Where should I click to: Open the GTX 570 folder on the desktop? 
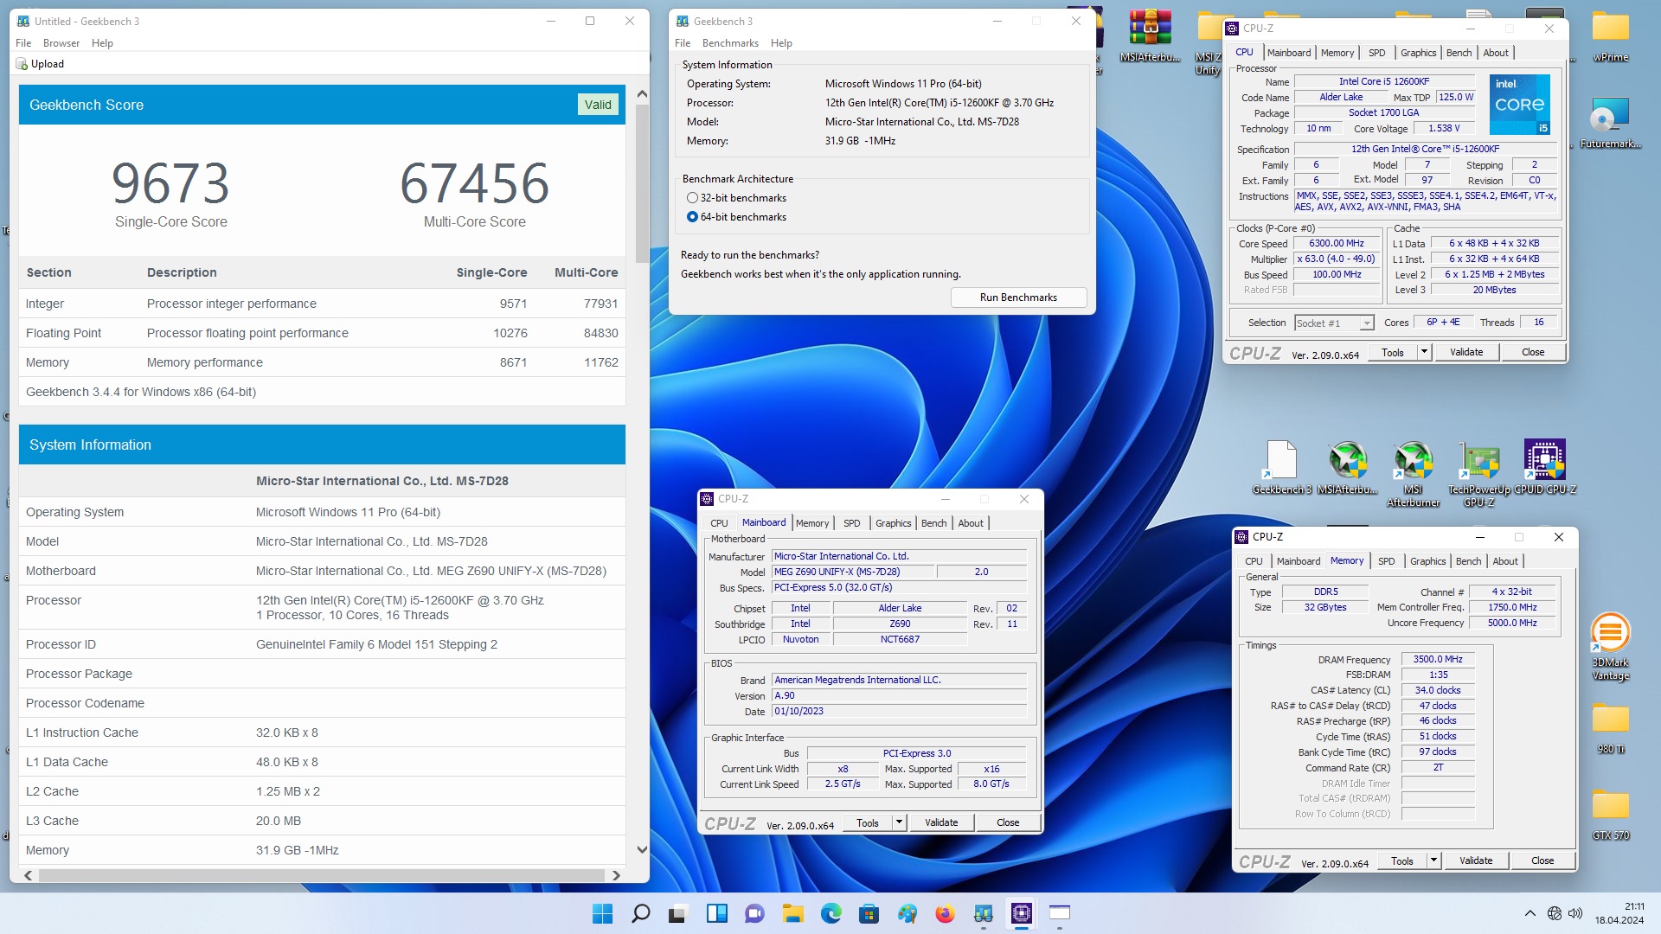point(1610,815)
